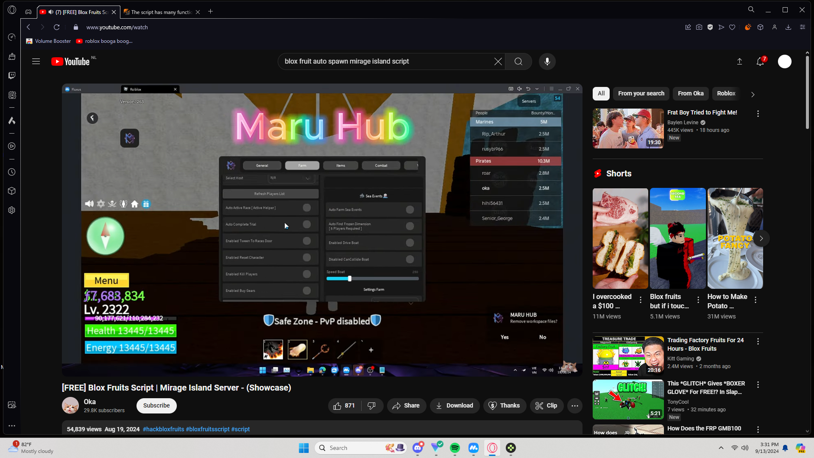Open the Oka channel avatar
The width and height of the screenshot is (814, 458).
pyautogui.click(x=70, y=406)
